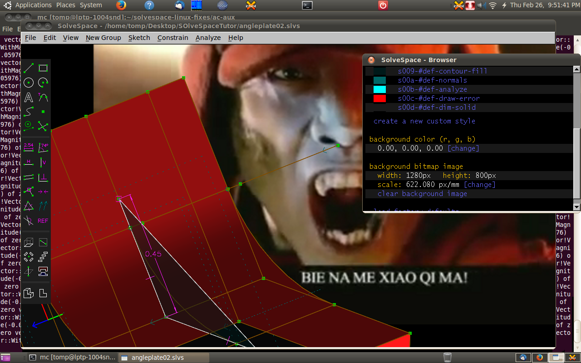Viewport: 581px width, 363px height.
Task: Choose the text (letter A) tool
Action: (x=29, y=97)
